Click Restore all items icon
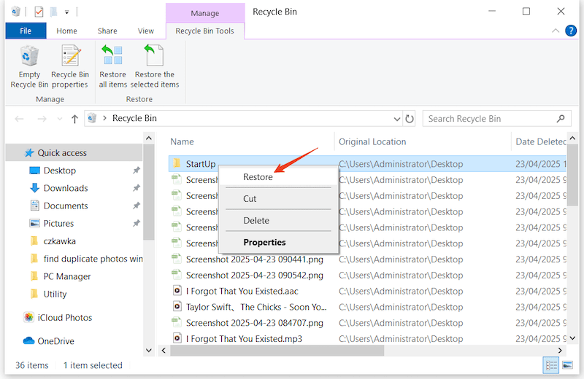Viewport: 584px width, 379px height. [x=112, y=66]
